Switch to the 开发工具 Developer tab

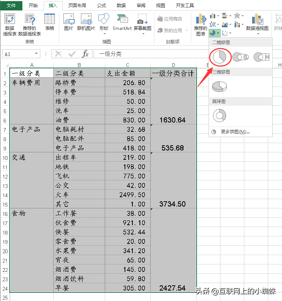click(x=185, y=5)
